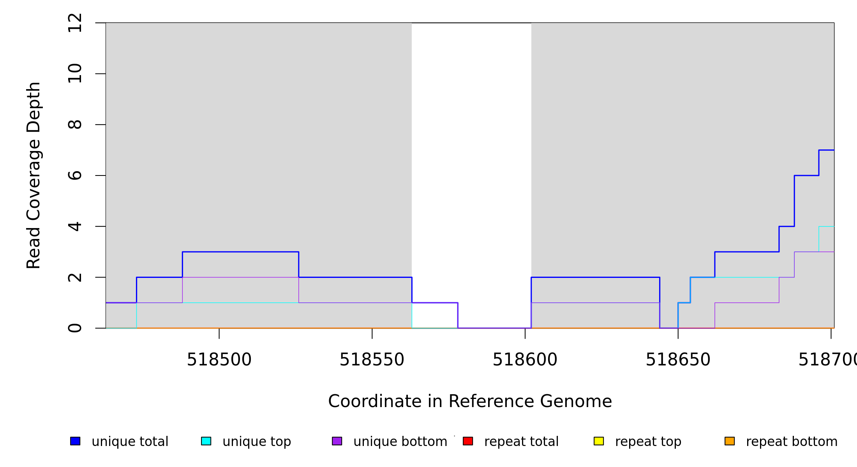The height and width of the screenshot is (467, 857).
Task: Click the 518550 x-axis tick label
Action: pyautogui.click(x=372, y=360)
